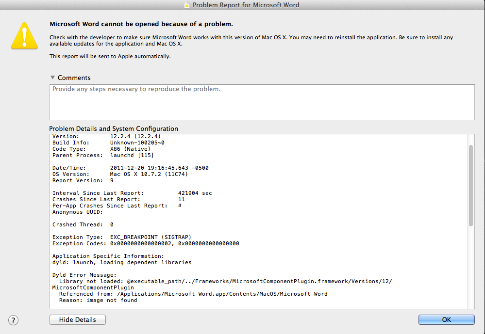Click the 'Check with the developer' paragraph

tap(251, 40)
